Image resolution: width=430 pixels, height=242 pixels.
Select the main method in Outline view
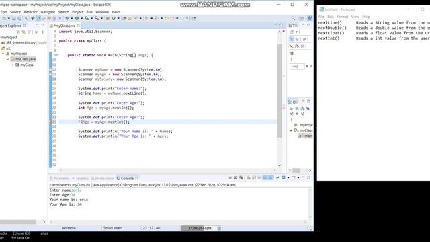coord(306,136)
